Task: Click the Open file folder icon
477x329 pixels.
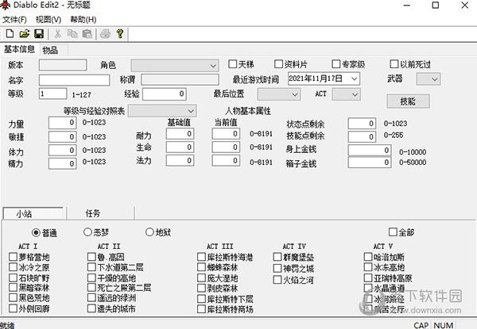Action: 24,33
